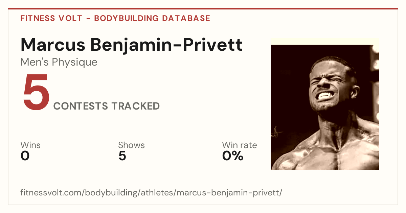Click the red top border line
The height and width of the screenshot is (213, 406).
[203, 9]
